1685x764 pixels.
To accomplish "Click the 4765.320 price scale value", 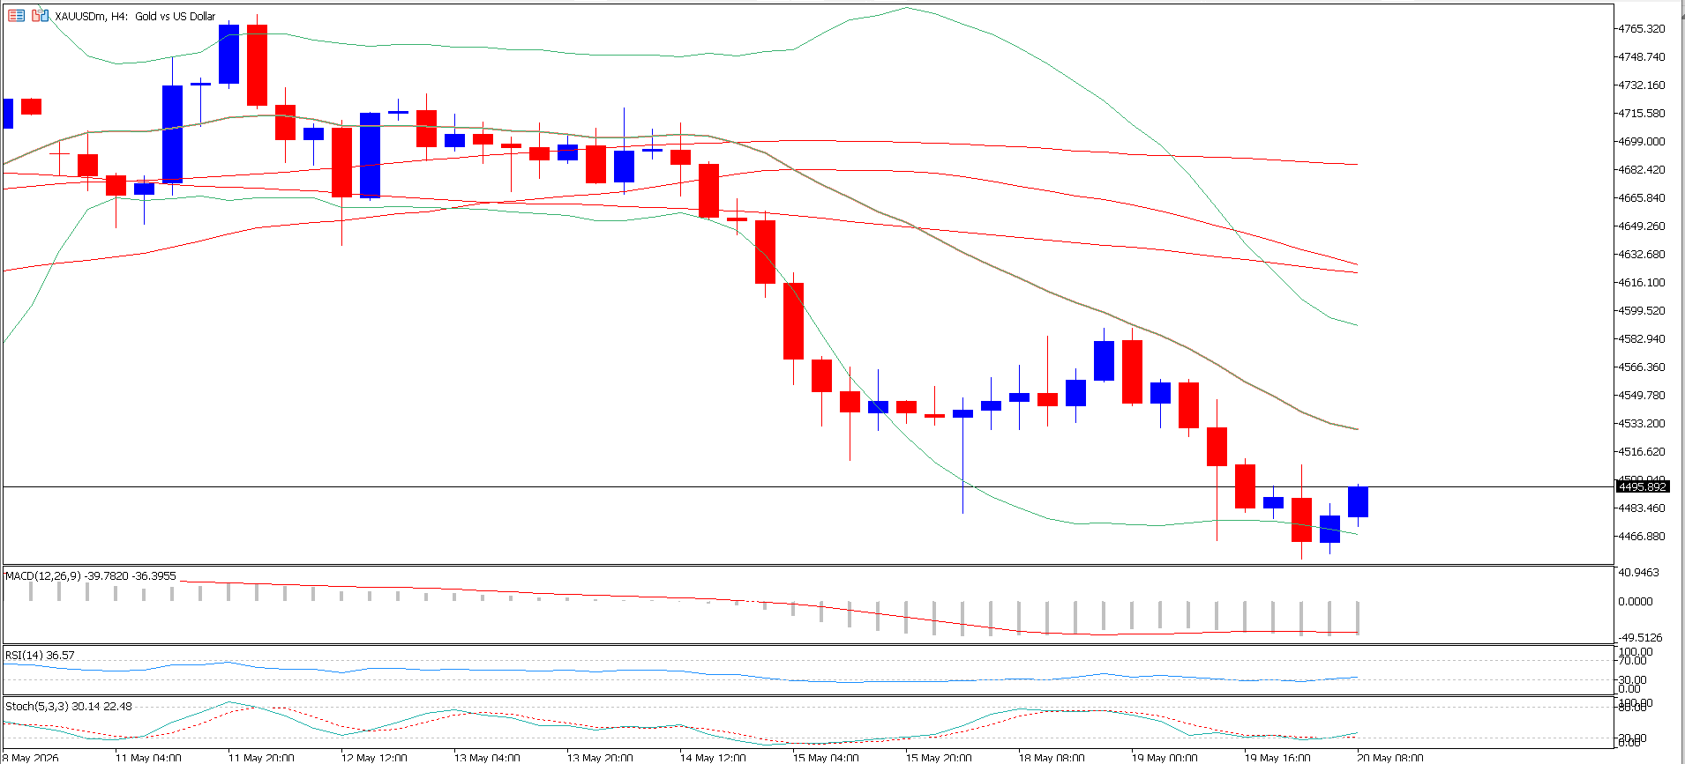I will [x=1642, y=29].
